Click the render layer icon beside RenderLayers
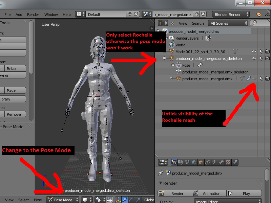This screenshot has height=203, width=271. tap(208, 38)
